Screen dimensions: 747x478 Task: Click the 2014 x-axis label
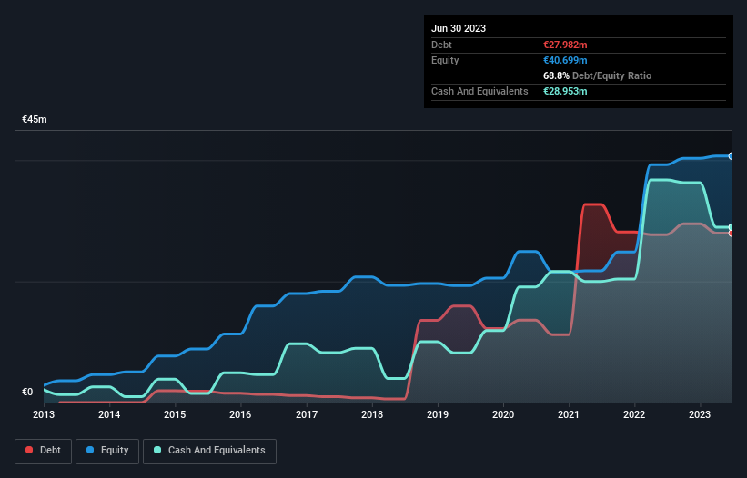[109, 414]
